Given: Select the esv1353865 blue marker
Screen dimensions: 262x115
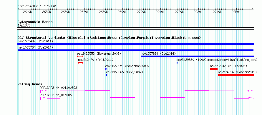Looking at the screenshot, I should tap(107, 75).
